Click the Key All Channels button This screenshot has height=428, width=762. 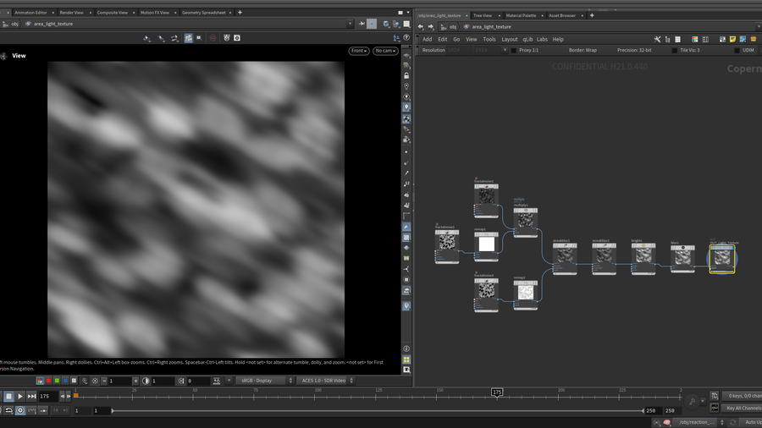pyautogui.click(x=742, y=408)
